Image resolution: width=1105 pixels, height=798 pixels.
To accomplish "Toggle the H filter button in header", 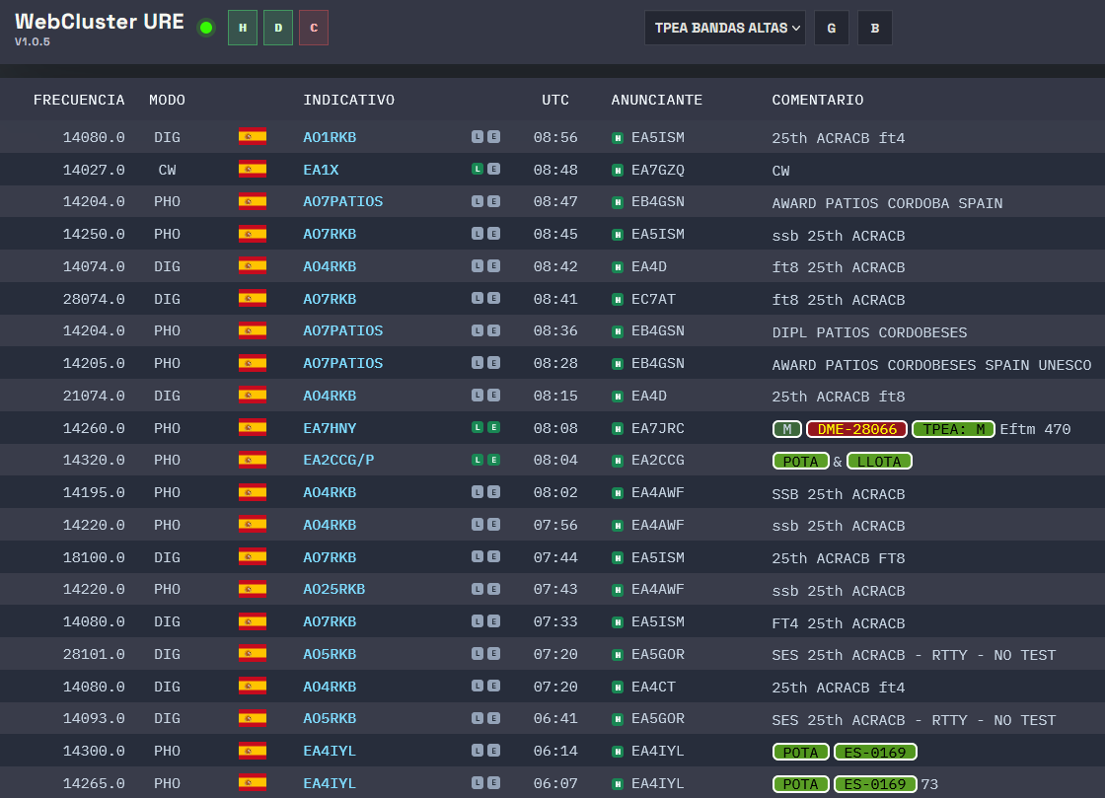I will pos(243,29).
